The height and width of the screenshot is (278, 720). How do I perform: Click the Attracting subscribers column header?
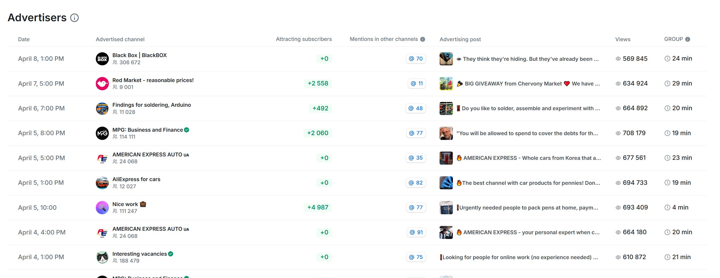[304, 39]
